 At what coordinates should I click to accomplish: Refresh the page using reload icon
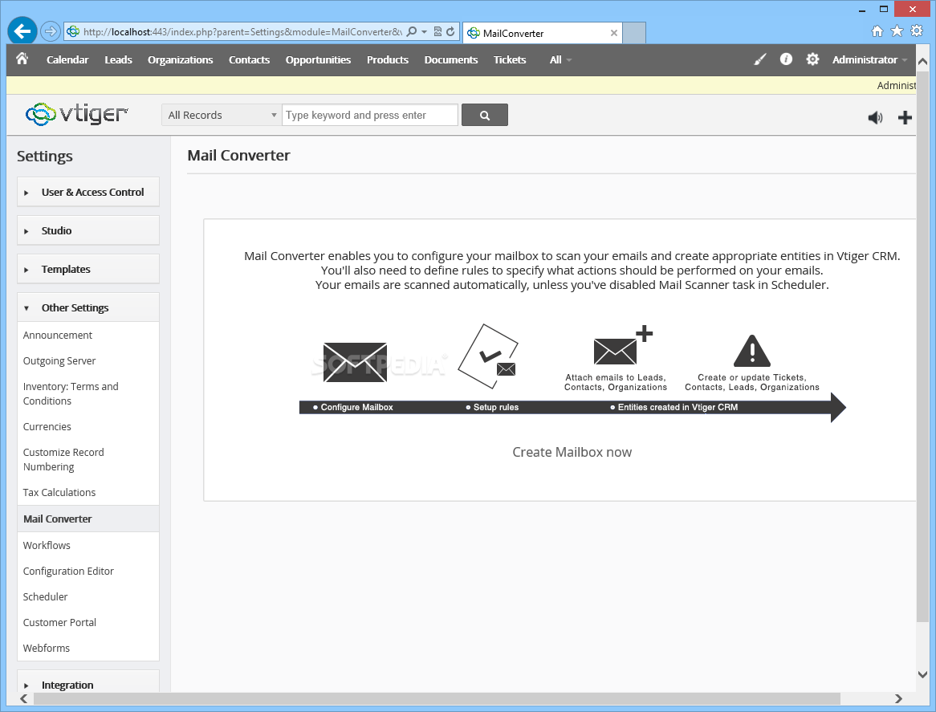point(450,31)
